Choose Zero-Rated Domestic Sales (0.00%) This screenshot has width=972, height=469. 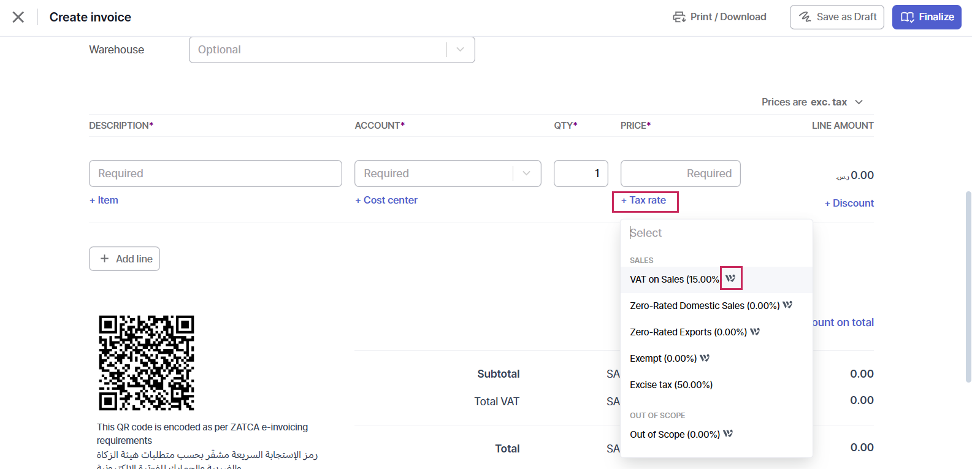click(x=716, y=306)
